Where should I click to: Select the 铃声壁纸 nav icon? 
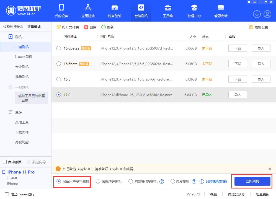pyautogui.click(x=114, y=8)
